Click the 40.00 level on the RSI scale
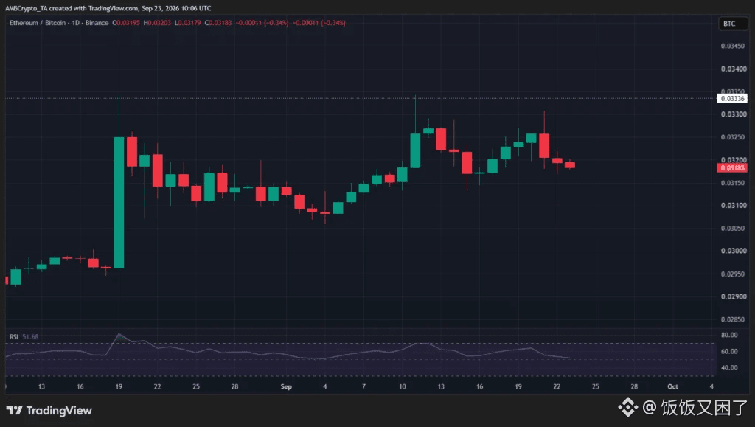The width and height of the screenshot is (755, 427). 729,367
